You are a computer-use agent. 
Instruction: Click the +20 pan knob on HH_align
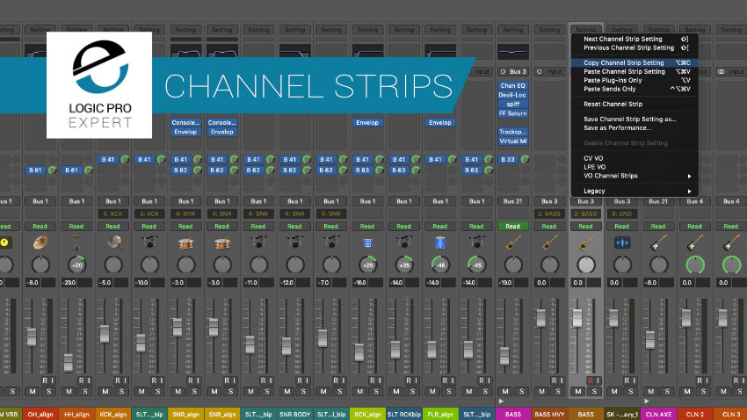76,264
